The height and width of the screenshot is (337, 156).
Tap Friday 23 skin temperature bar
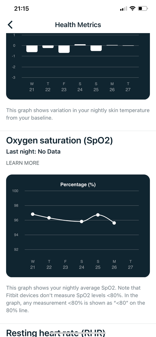pyautogui.click(x=64, y=49)
